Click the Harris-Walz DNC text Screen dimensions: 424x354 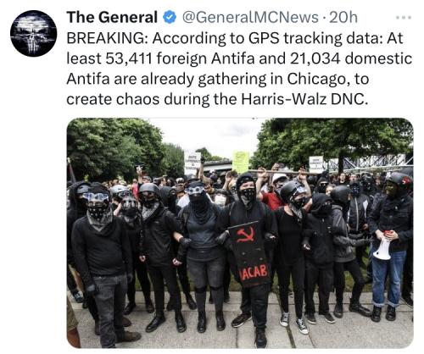click(304, 99)
